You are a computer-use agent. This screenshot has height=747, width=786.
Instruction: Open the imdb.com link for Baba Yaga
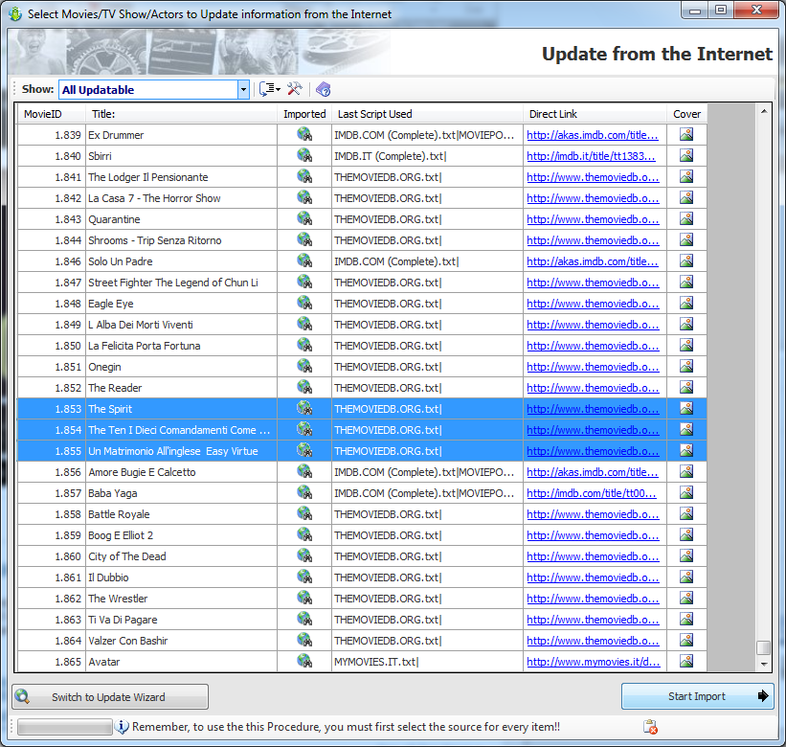591,493
